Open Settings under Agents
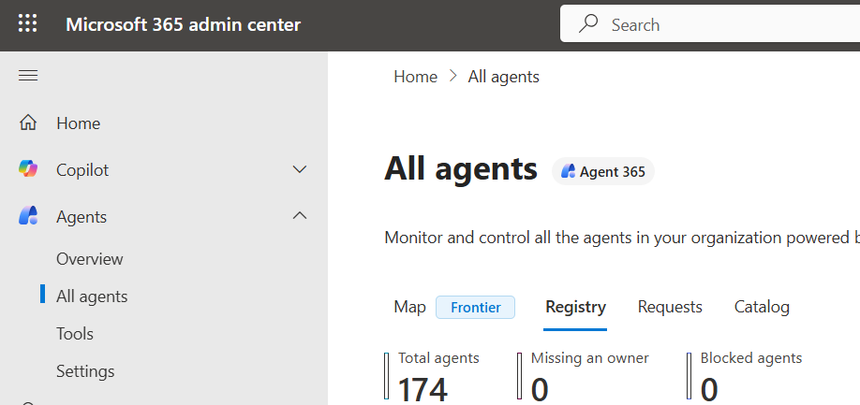This screenshot has width=860, height=405. tap(85, 371)
